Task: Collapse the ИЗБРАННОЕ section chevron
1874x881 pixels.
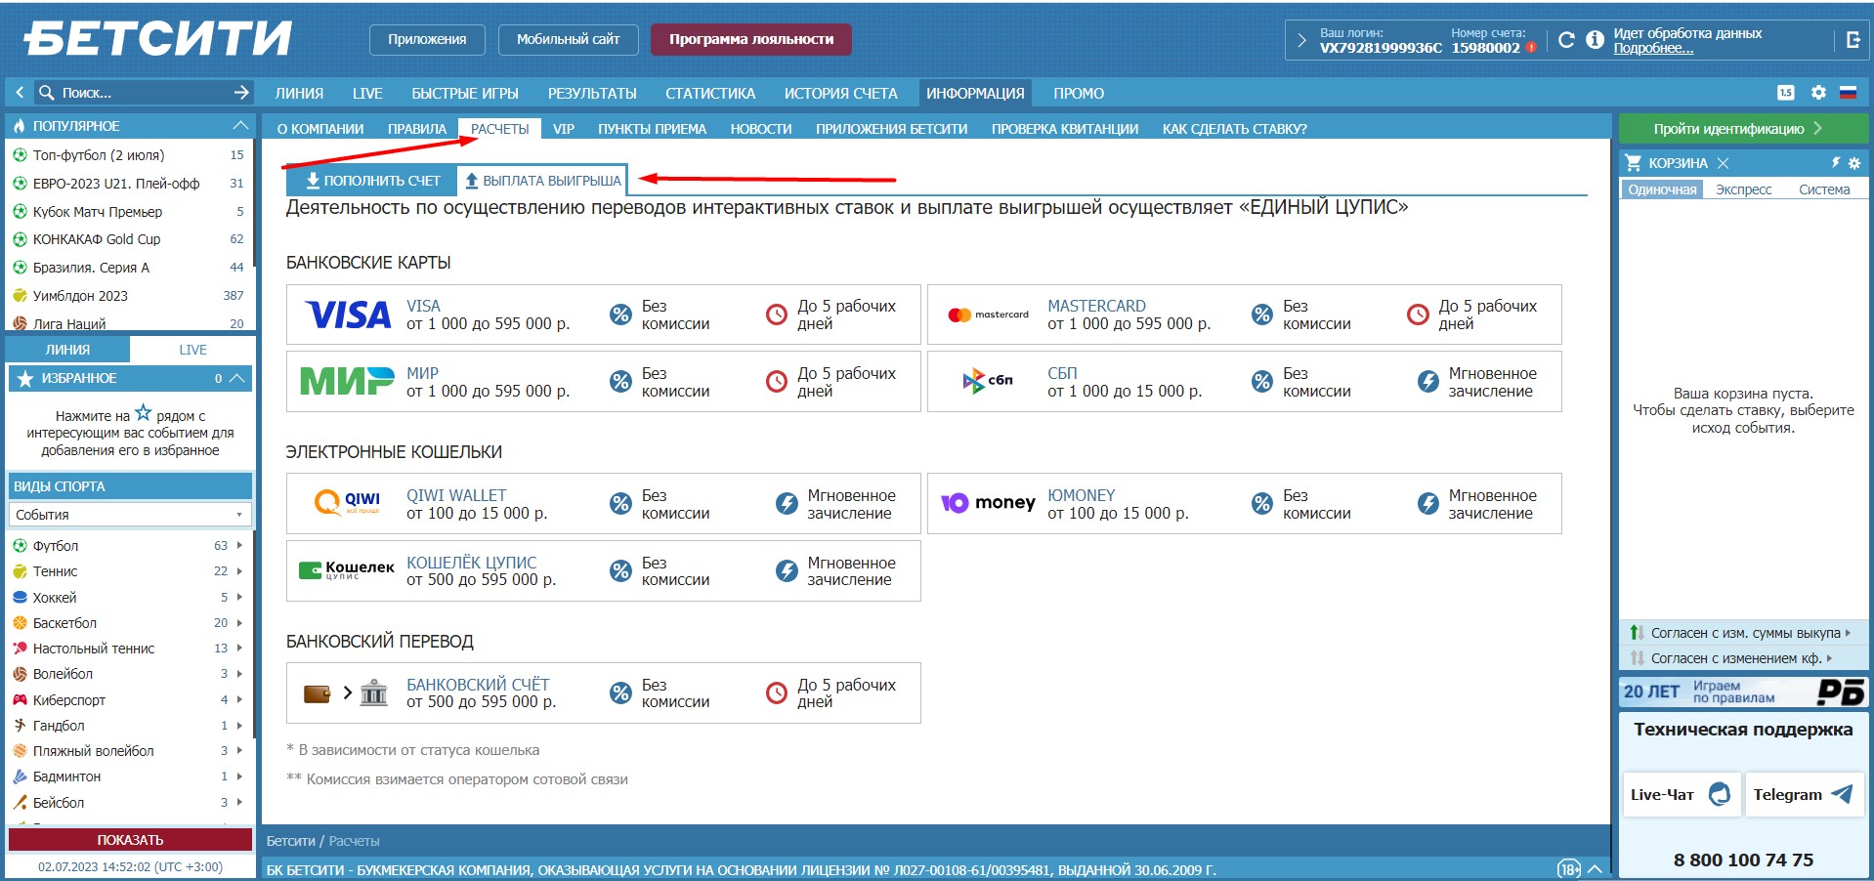Action: pyautogui.click(x=237, y=378)
